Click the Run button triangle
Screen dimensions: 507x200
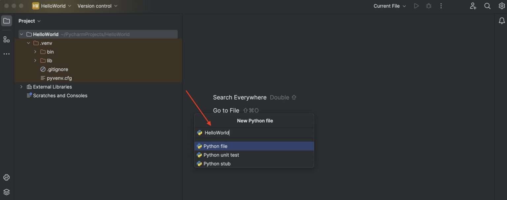click(x=416, y=6)
